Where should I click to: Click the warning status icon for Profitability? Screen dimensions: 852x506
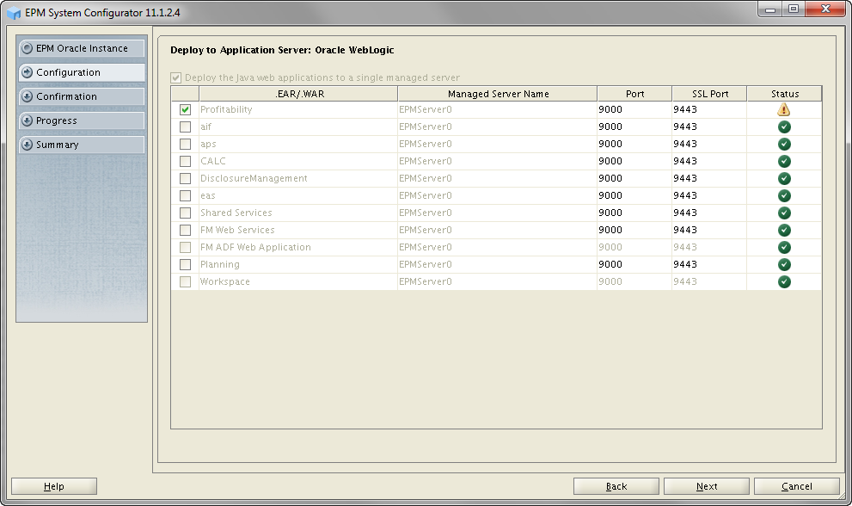[783, 109]
